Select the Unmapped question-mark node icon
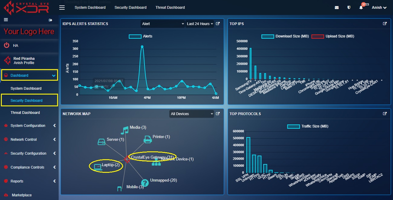The image size is (393, 200). (145, 182)
